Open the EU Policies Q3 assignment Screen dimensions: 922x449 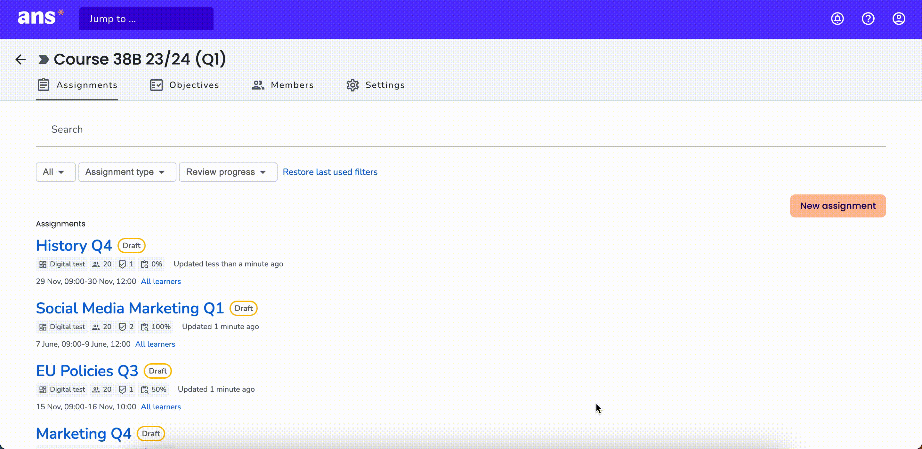87,371
